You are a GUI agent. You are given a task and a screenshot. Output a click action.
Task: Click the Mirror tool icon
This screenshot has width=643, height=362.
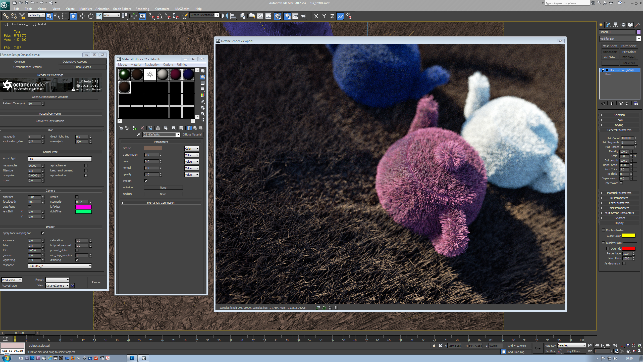coord(225,16)
